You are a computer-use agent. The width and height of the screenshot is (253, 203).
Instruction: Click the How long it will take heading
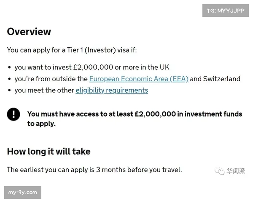[x=48, y=151]
